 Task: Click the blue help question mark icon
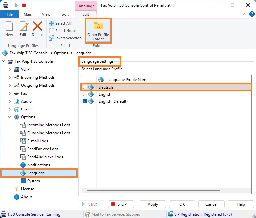[x=252, y=14]
